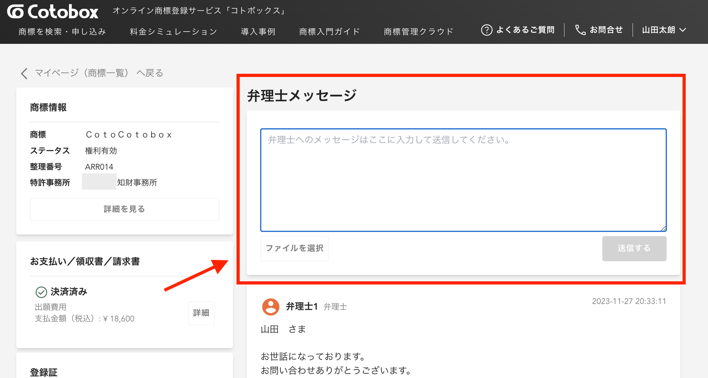
Task: Open 商標入門ガイド menu item
Action: pyautogui.click(x=329, y=32)
